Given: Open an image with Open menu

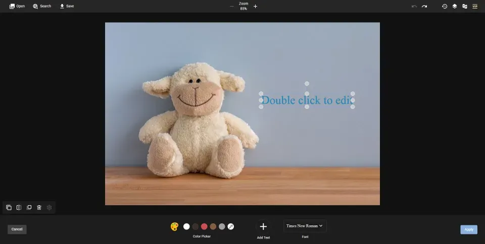Looking at the screenshot, I should (17, 6).
